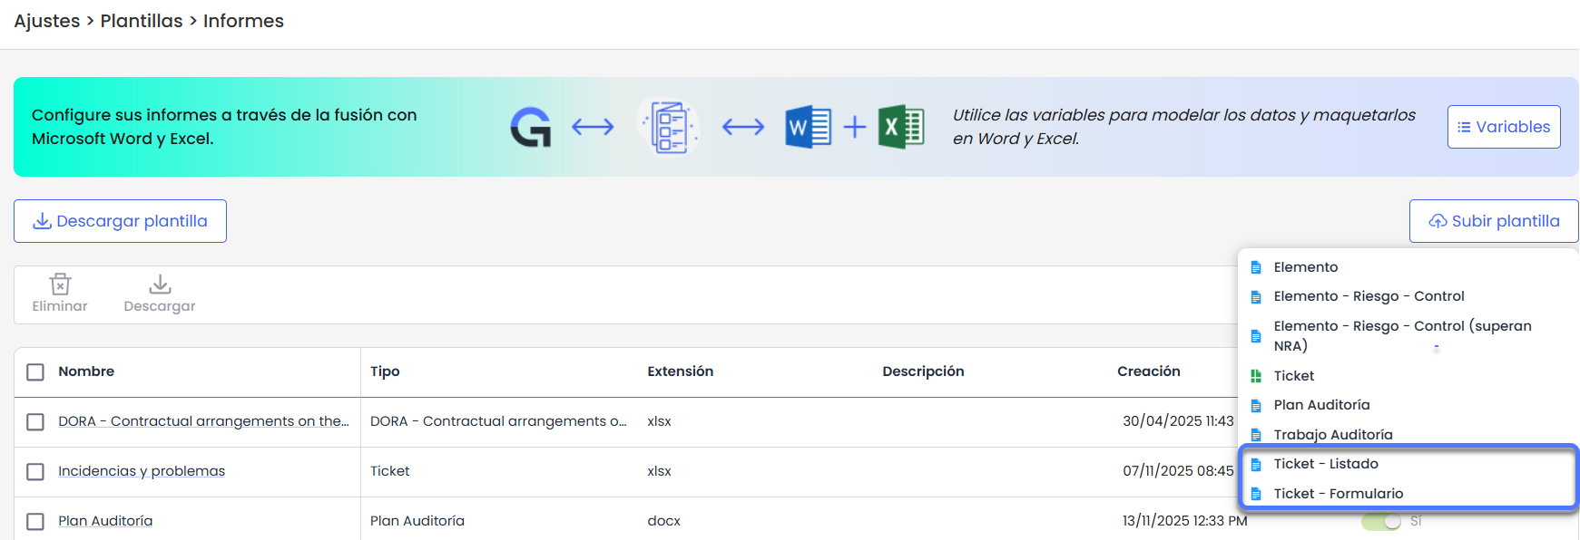The height and width of the screenshot is (540, 1580).
Task: Click the Eliminar trash icon
Action: coord(60,284)
